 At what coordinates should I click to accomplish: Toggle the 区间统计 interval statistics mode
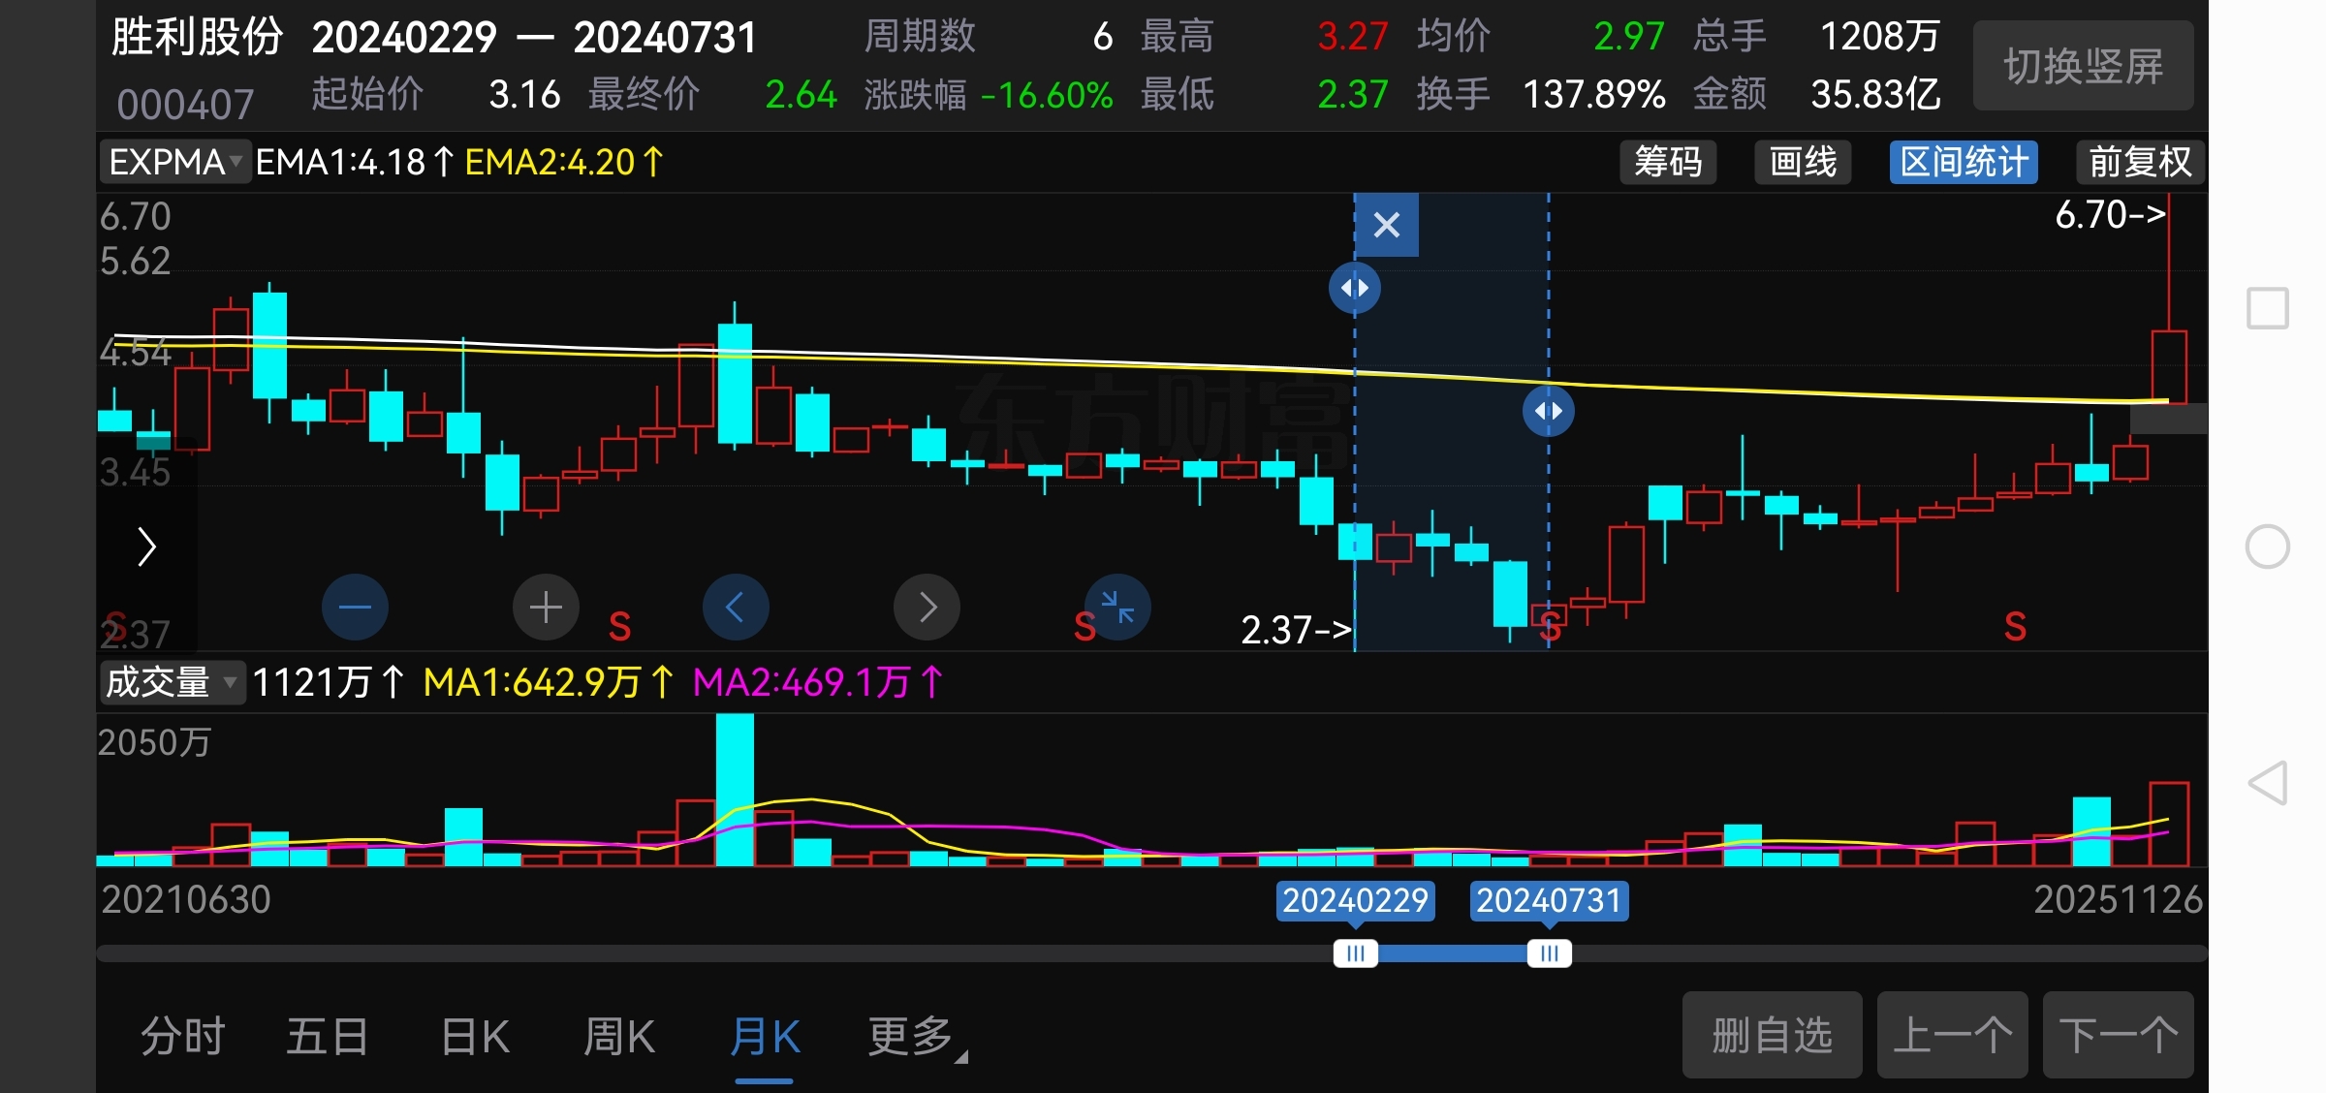(x=1964, y=162)
